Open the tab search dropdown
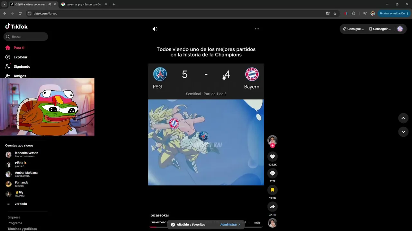Screen dimensions: 412x231 click(4, 4)
